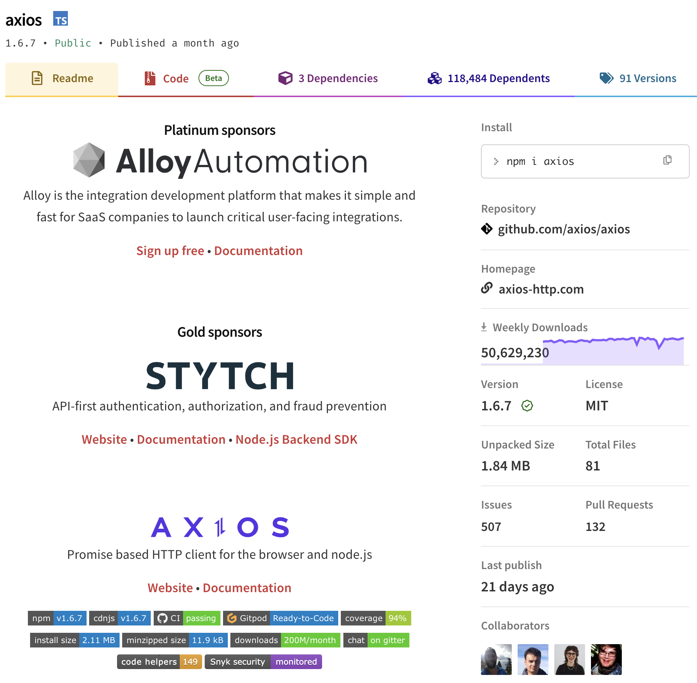Click the Versions tags icon
697x683 pixels.
606,78
